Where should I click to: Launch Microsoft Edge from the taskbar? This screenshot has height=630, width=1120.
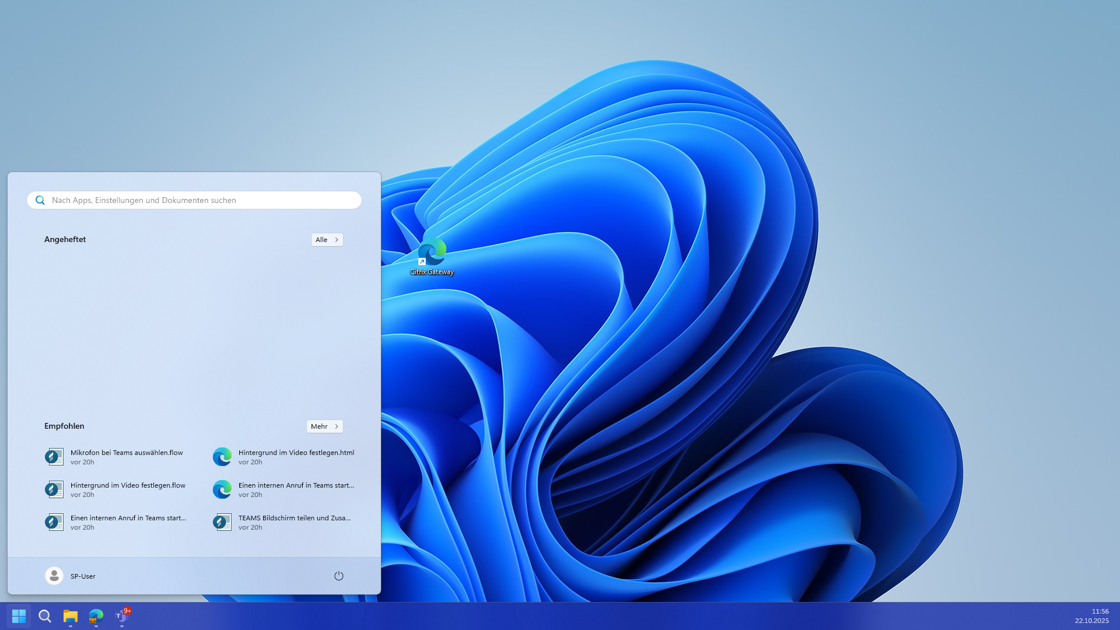[96, 616]
